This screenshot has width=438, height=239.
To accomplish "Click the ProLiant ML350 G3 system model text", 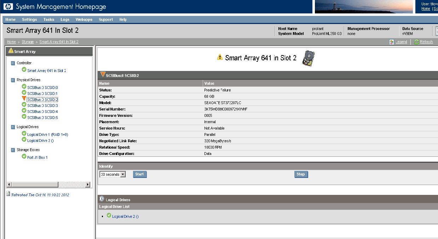I will point(327,34).
